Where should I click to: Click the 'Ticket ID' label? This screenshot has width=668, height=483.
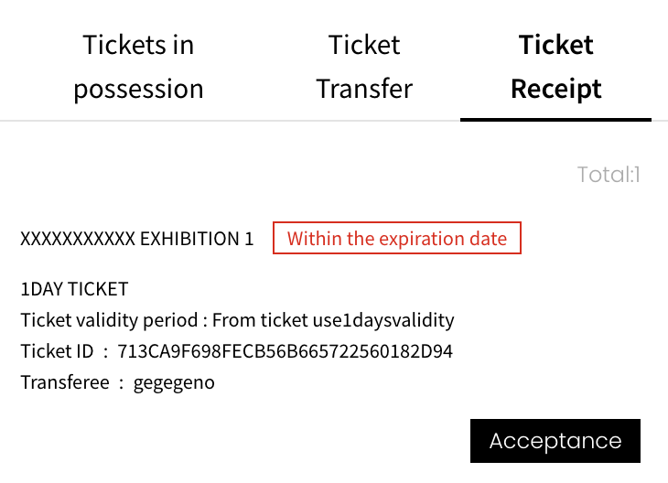coord(56,352)
